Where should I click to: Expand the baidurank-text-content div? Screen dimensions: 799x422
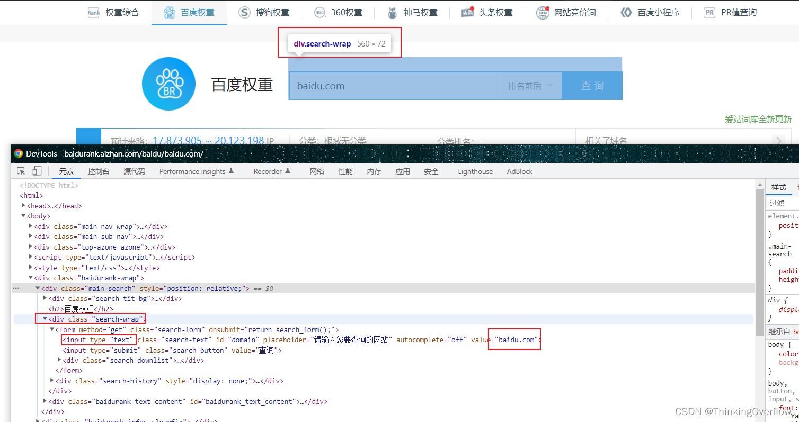[x=45, y=401]
